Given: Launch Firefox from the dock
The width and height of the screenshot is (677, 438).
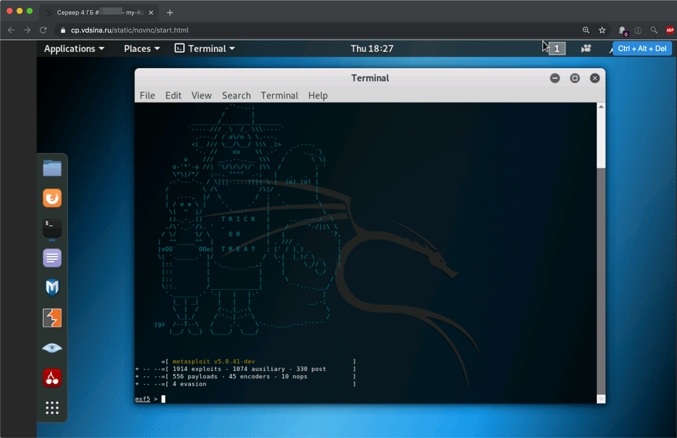Looking at the screenshot, I should (52, 198).
